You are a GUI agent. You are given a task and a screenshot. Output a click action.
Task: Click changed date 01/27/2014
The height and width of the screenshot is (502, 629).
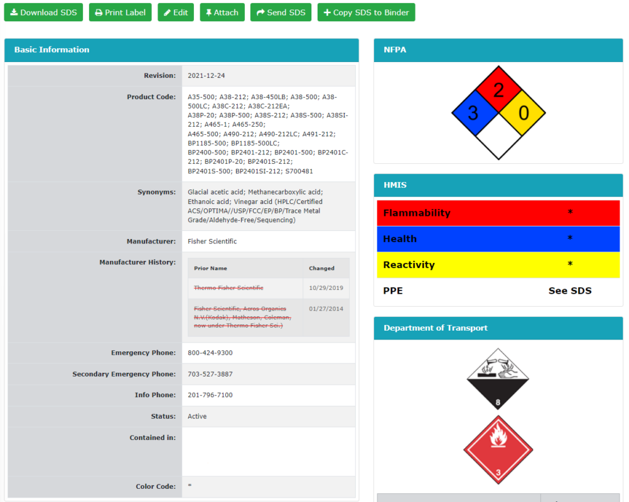coord(326,309)
